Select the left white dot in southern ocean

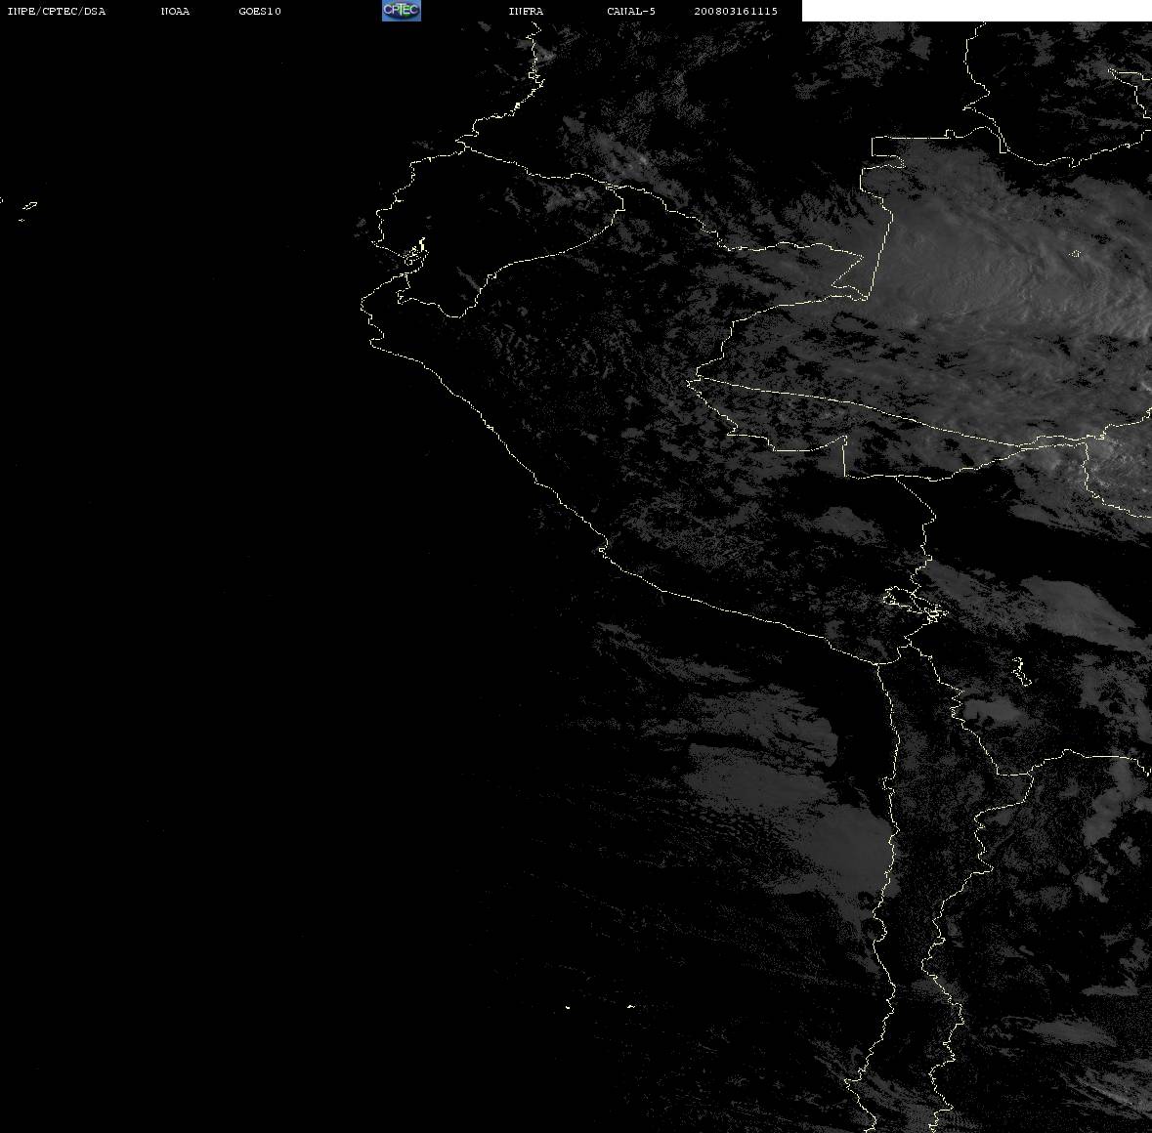point(568,1007)
